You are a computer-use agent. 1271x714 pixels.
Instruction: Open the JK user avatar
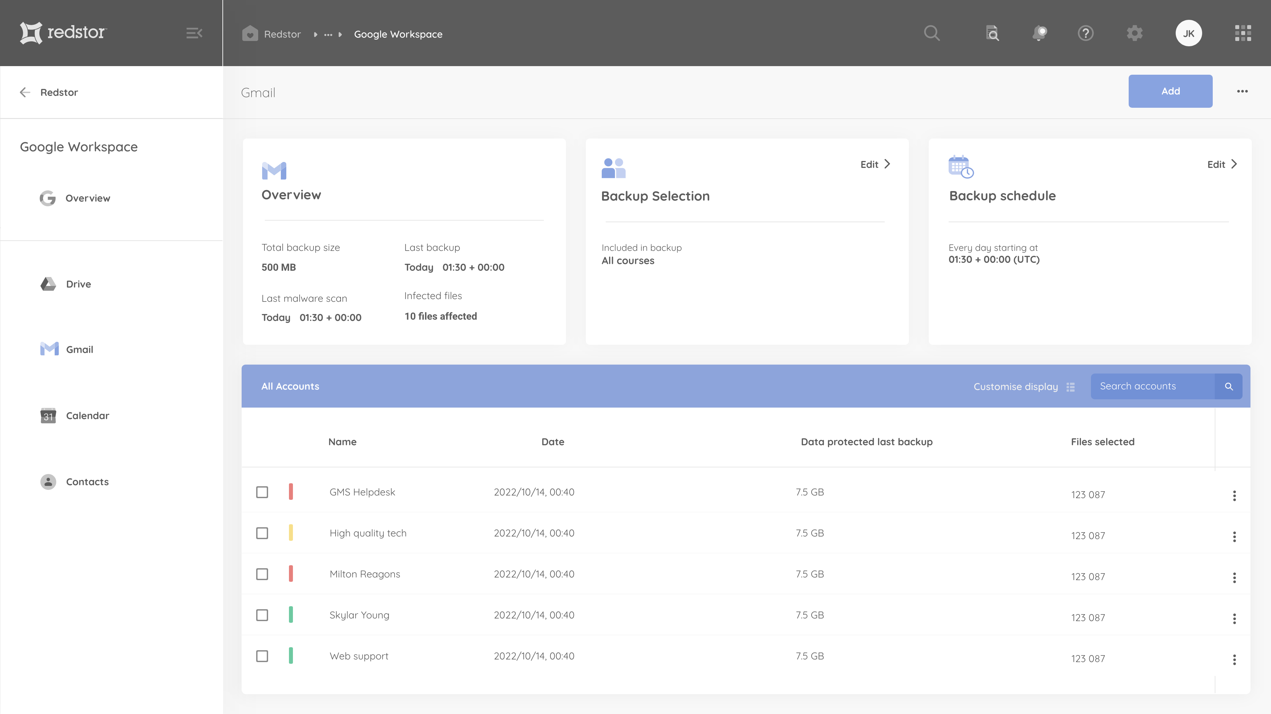tap(1189, 33)
